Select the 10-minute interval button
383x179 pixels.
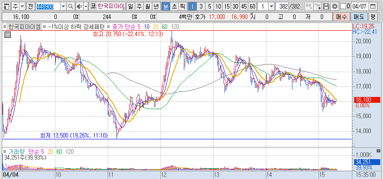pyautogui.click(x=218, y=6)
